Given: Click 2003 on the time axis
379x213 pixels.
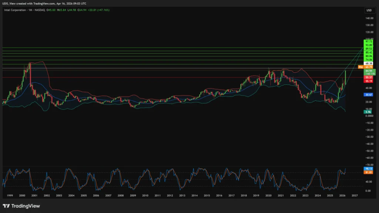Looking at the screenshot, I should [x=59, y=195].
